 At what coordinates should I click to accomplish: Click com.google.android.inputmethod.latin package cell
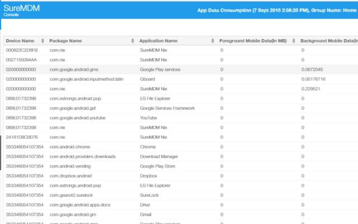pos(86,79)
